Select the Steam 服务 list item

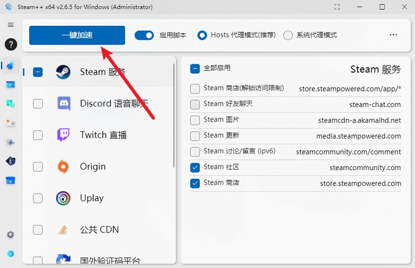(98, 72)
